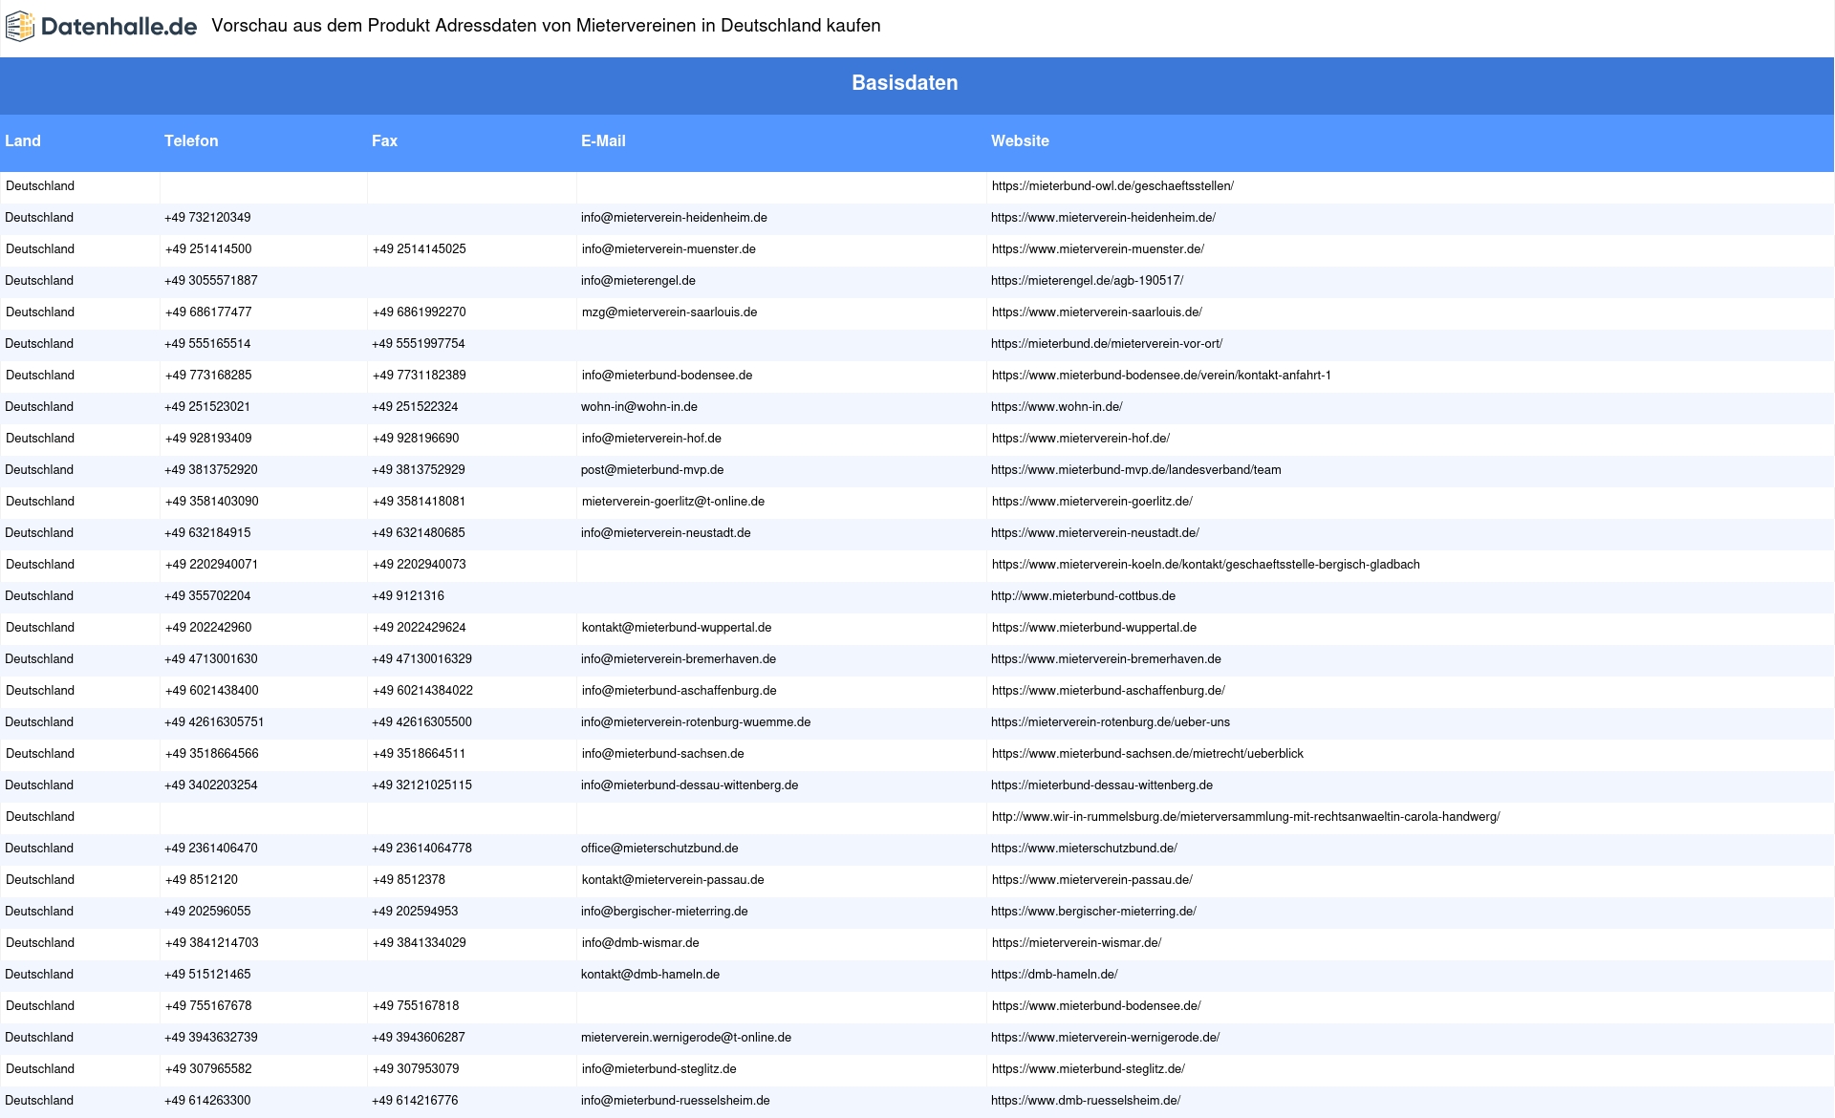Select email wohn-in@wohn-in.de
The width and height of the screenshot is (1835, 1118).
pyautogui.click(x=639, y=407)
